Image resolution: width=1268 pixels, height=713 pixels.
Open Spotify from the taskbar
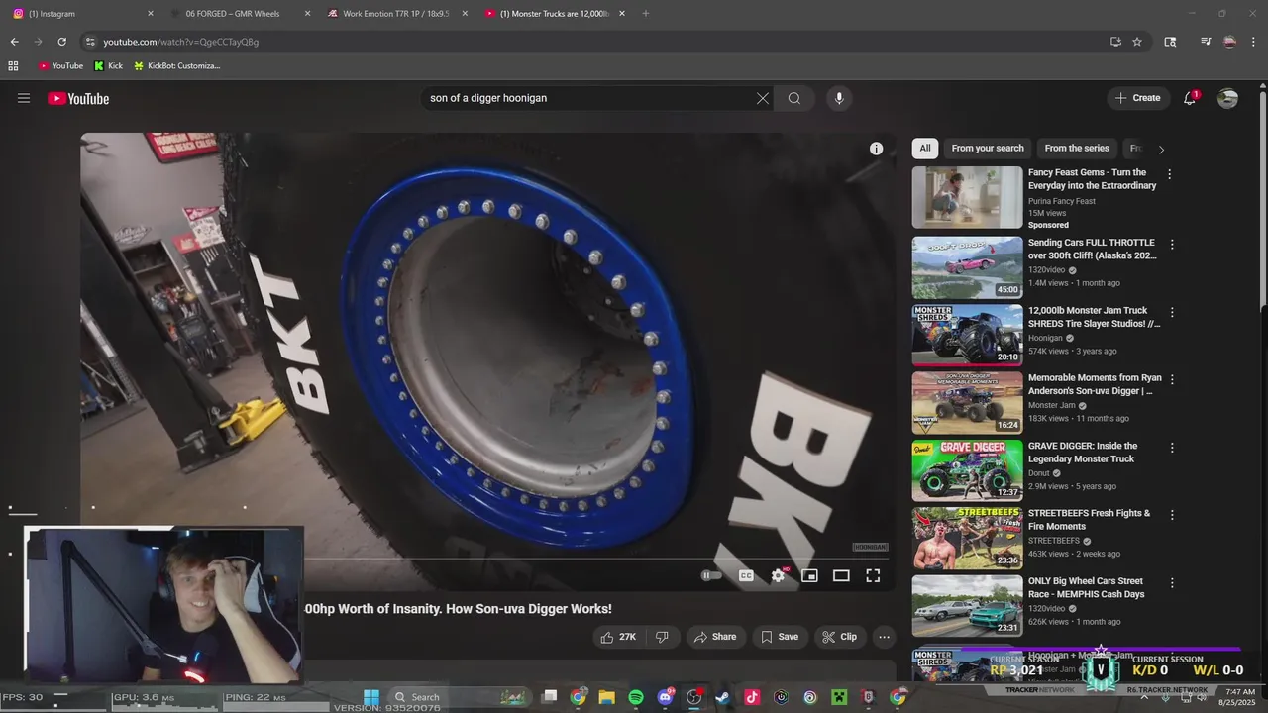tap(636, 697)
